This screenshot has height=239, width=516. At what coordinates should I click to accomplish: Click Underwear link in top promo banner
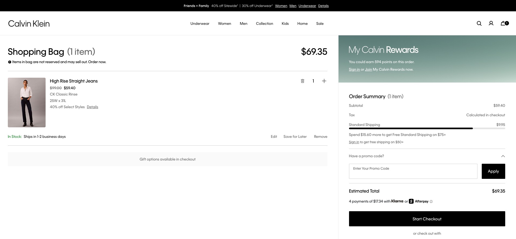tap(307, 6)
